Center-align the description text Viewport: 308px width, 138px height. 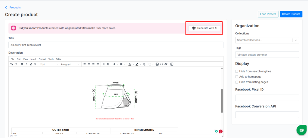click(x=89, y=64)
